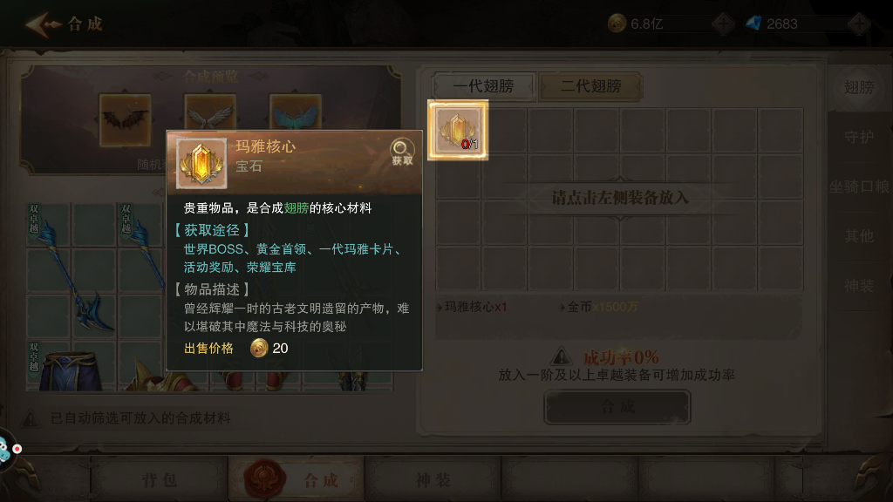Open the 其他 side category

(859, 235)
